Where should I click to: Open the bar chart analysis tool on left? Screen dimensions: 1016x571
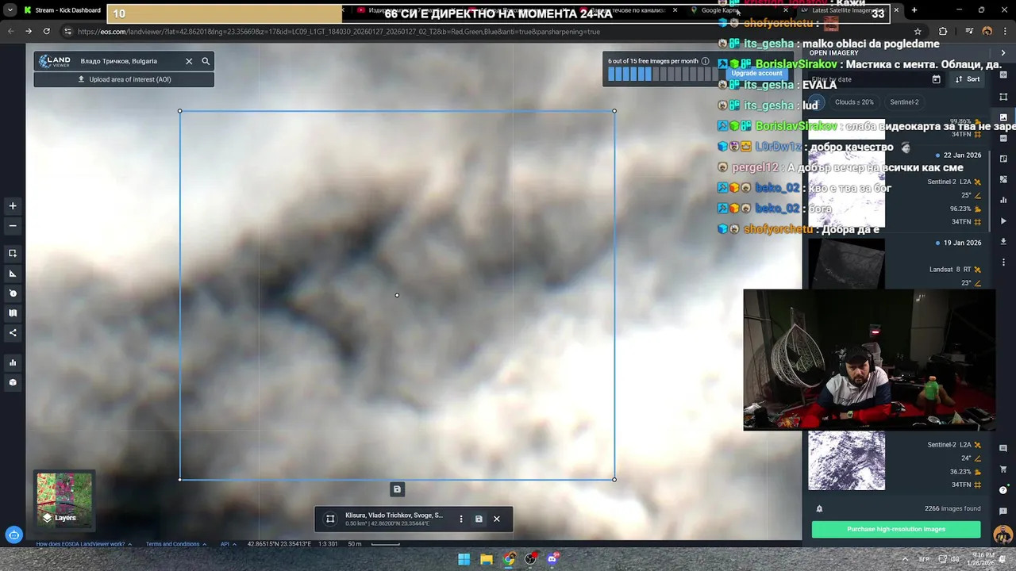pyautogui.click(x=13, y=362)
